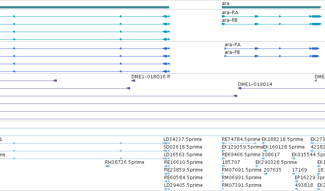Image resolution: width=325 pixels, height=191 pixels.
Task: Select the ara gene bar
Action: click(272, 7)
